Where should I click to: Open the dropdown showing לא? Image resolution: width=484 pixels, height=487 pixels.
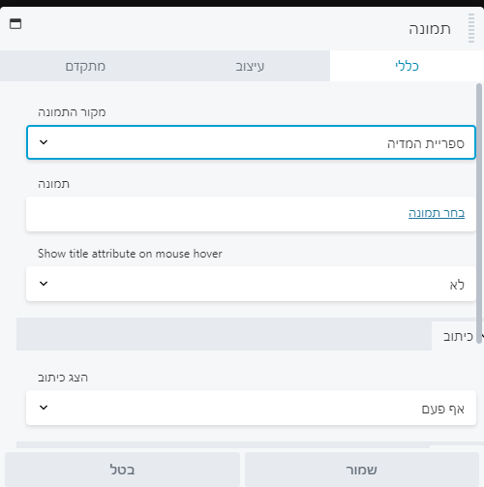[x=251, y=284]
